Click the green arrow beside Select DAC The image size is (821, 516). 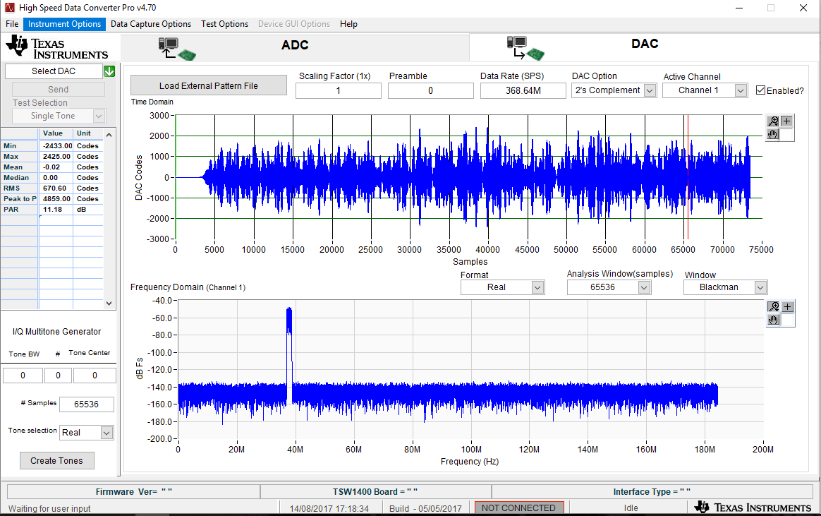[x=109, y=71]
